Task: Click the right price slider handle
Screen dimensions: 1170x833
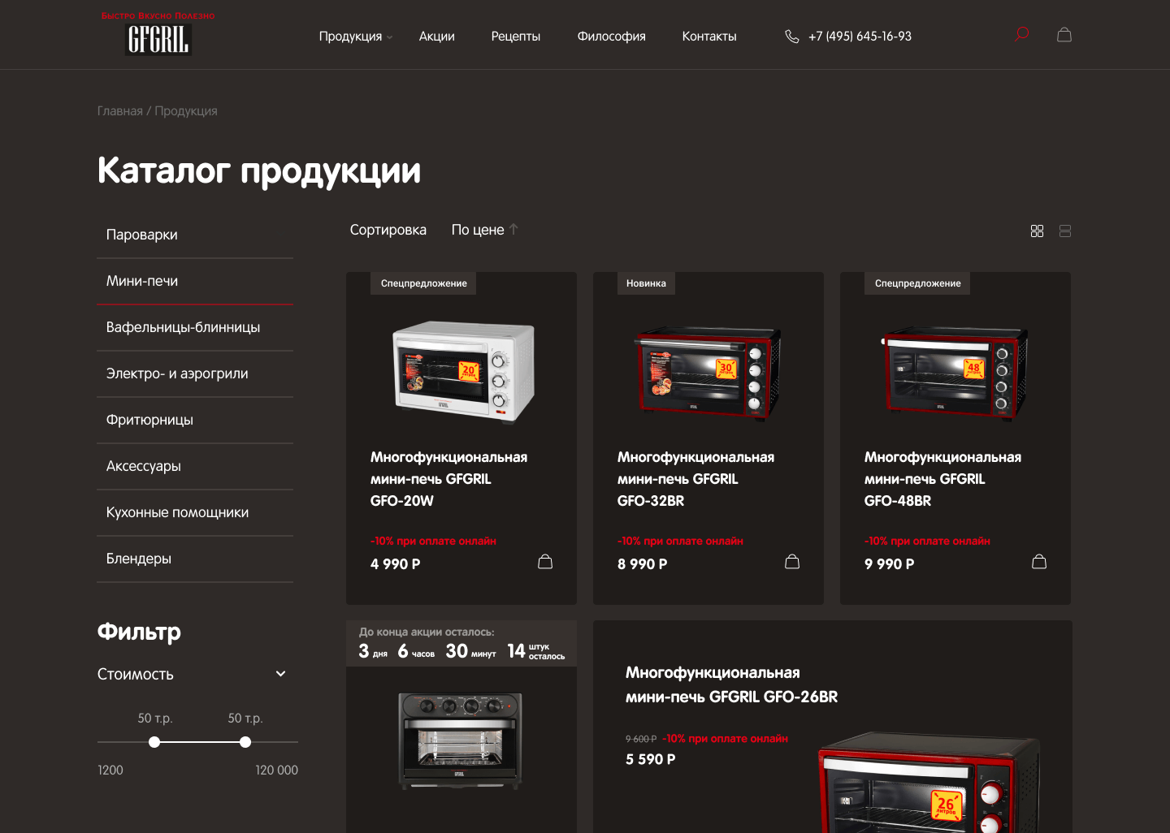Action: [x=245, y=742]
